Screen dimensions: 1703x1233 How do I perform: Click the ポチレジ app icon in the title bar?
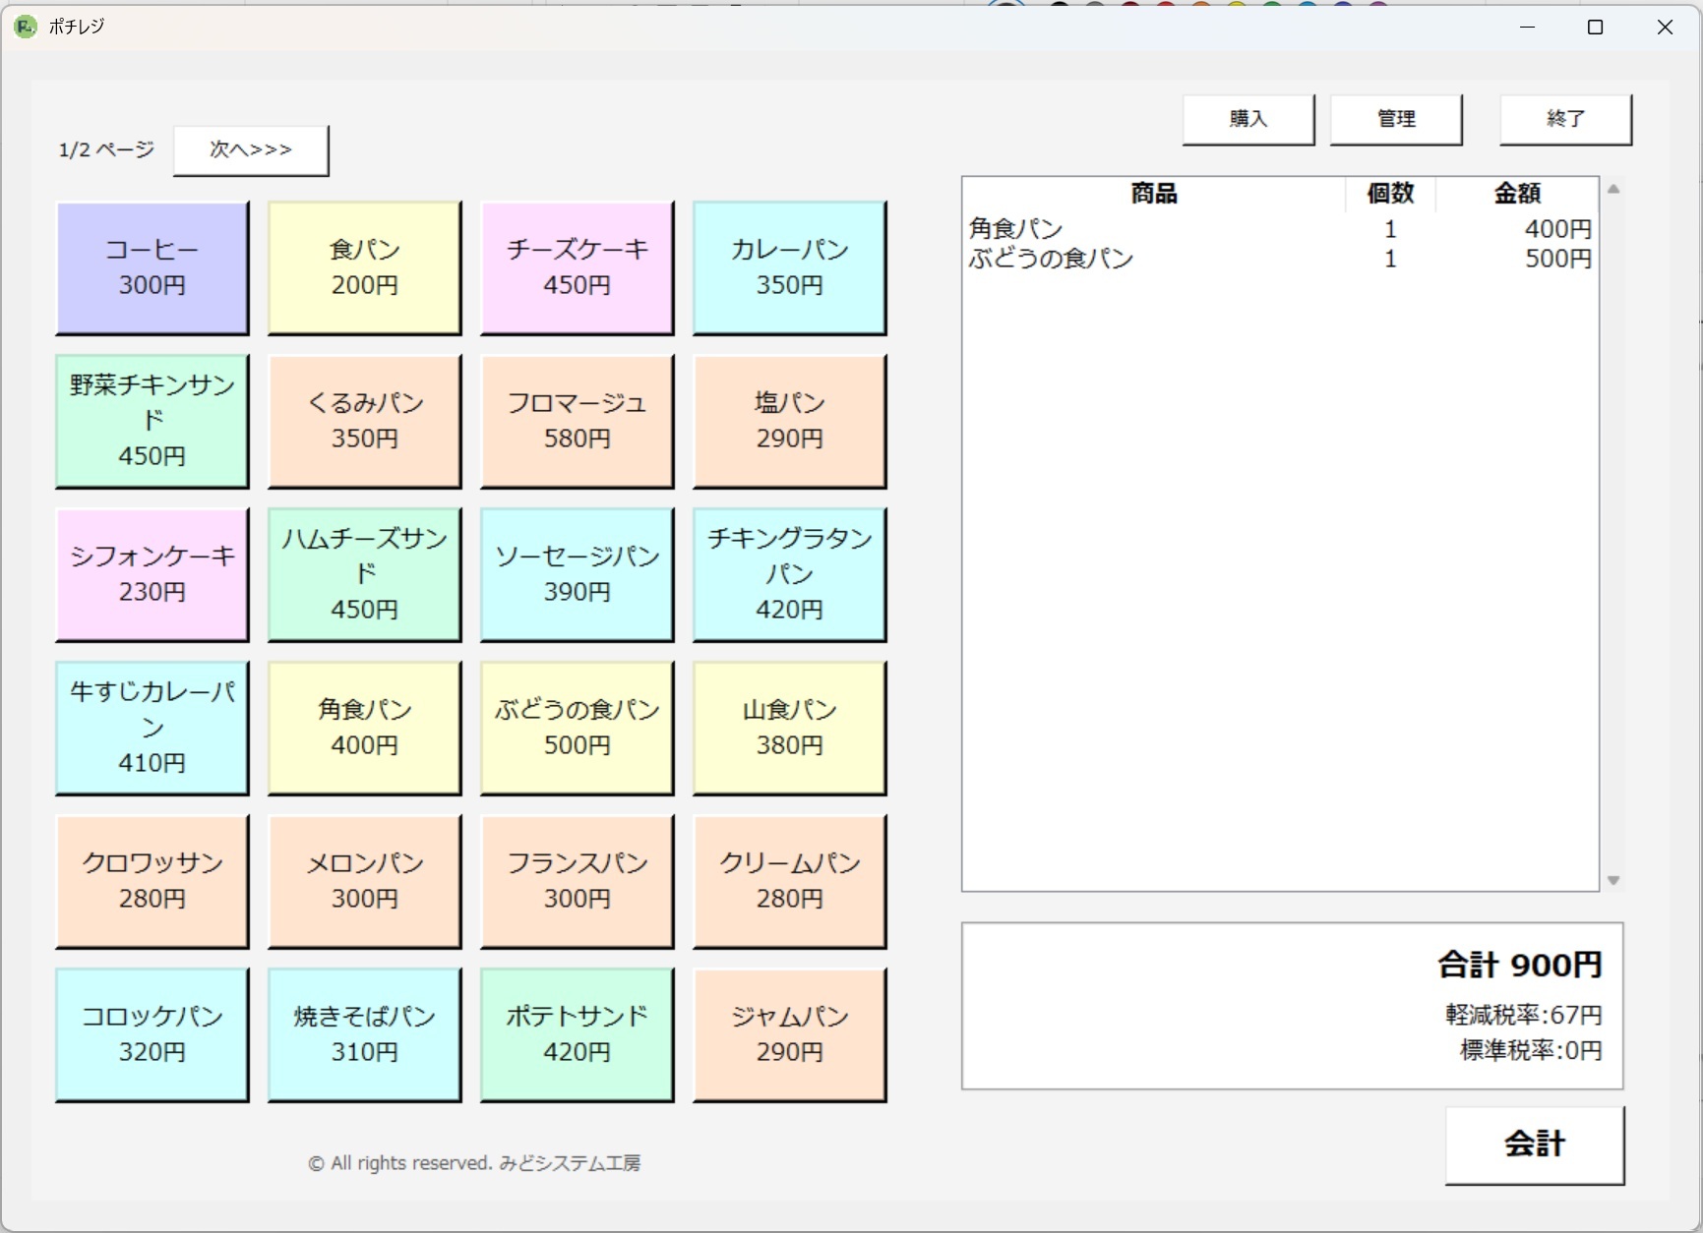[x=24, y=27]
